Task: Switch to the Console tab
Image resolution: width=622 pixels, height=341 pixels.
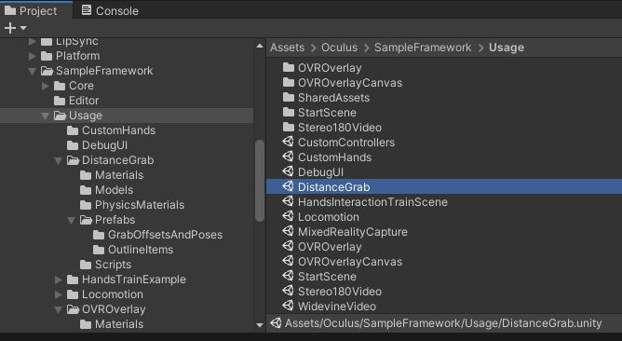Action: [110, 11]
